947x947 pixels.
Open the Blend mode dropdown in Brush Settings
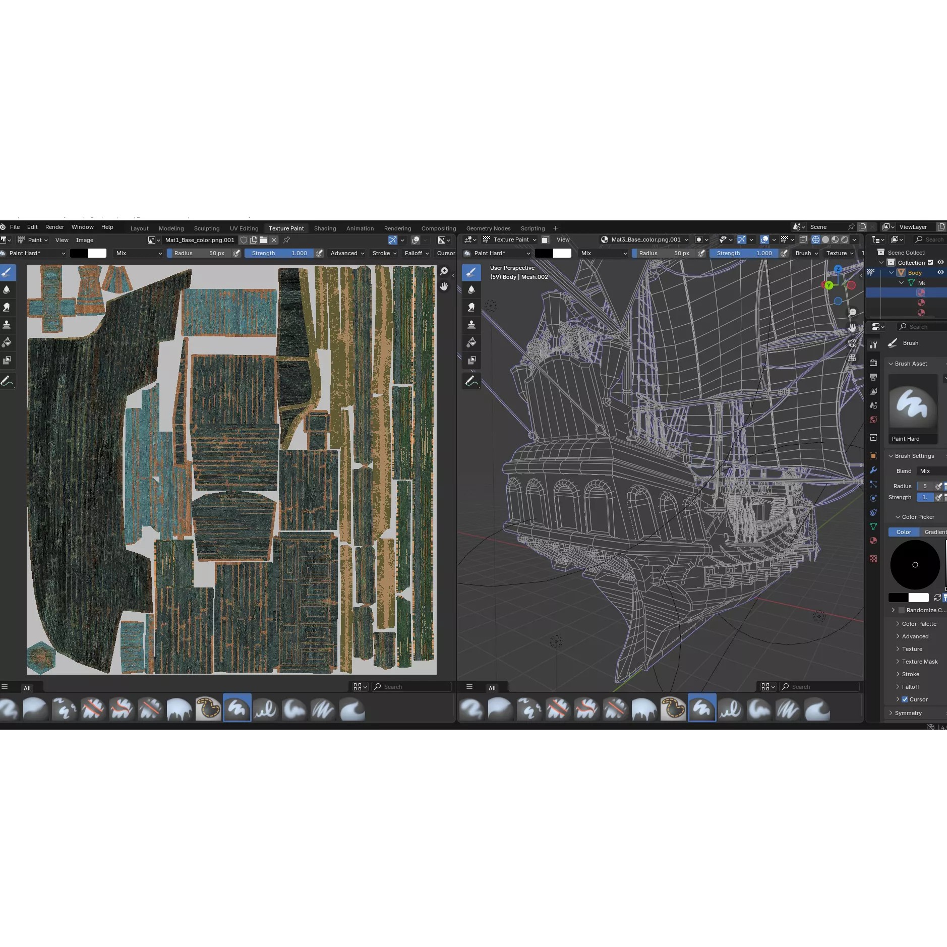[x=931, y=471]
